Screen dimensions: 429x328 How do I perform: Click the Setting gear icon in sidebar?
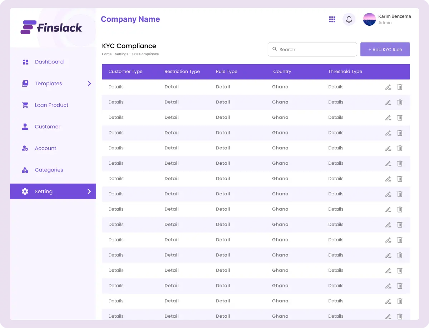[x=25, y=191]
